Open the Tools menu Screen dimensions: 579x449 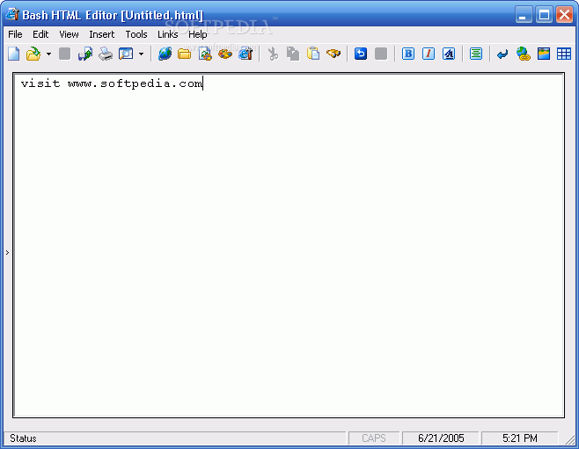(x=136, y=34)
